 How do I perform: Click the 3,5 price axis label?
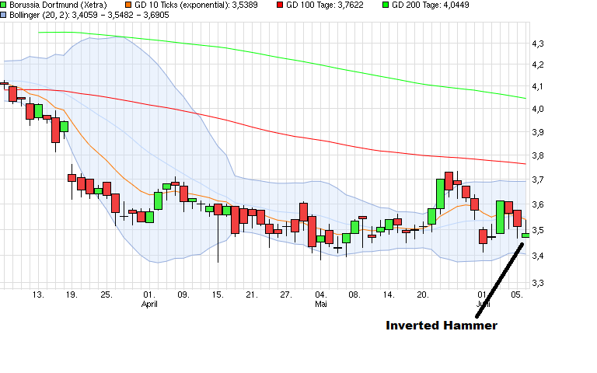538,231
